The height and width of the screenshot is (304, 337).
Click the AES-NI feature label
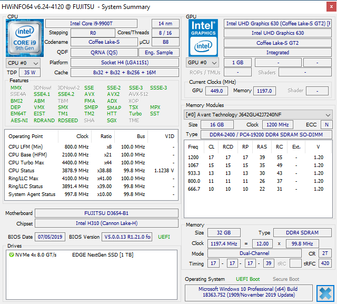19,121
